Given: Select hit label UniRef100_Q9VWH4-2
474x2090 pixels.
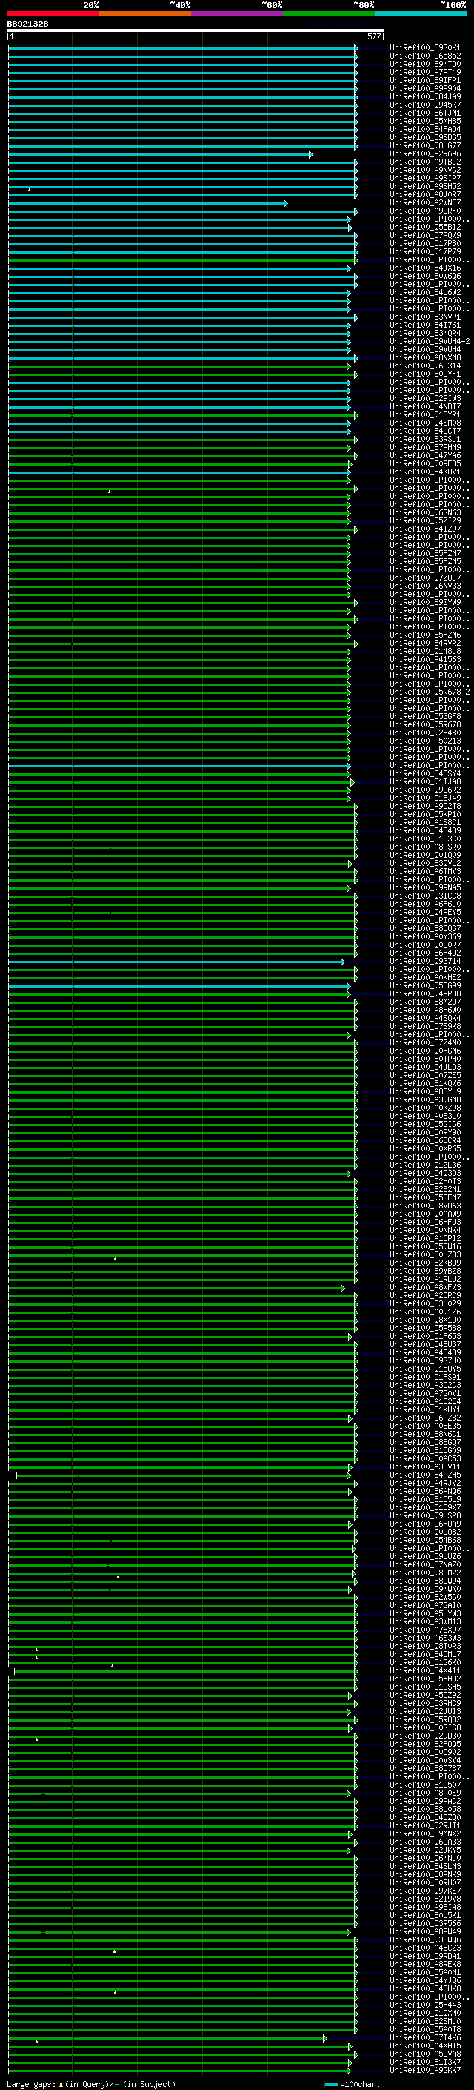Looking at the screenshot, I should [x=430, y=342].
